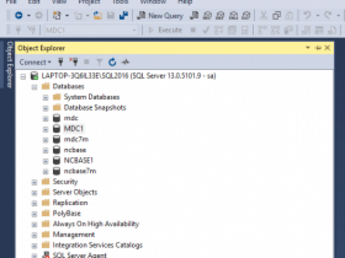Click the Database Engine Query icon beside New Query

194,16
